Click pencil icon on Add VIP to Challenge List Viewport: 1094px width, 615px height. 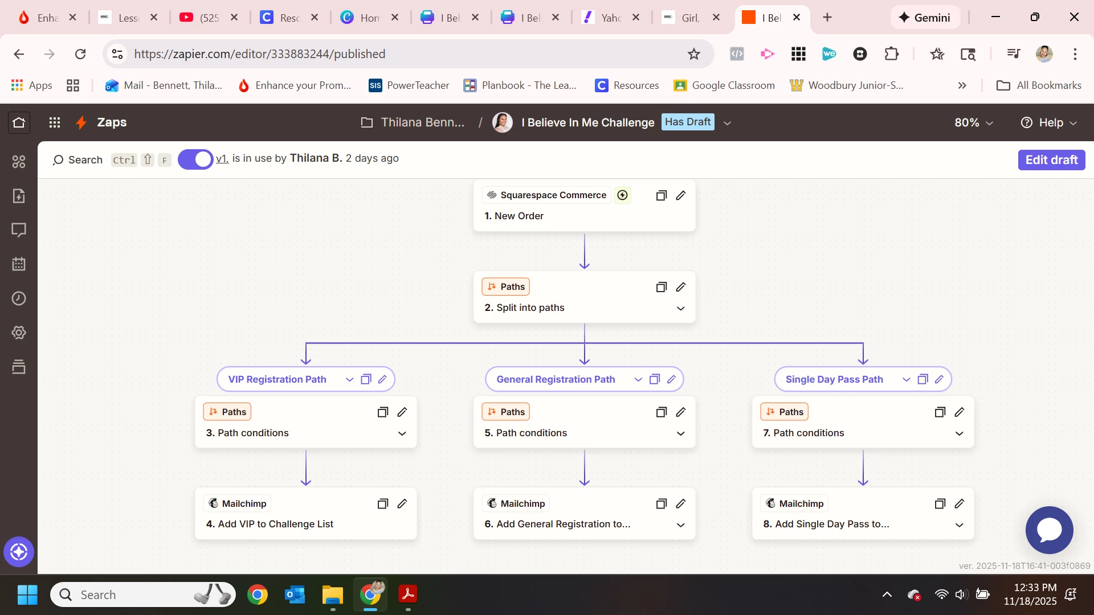[x=402, y=503]
